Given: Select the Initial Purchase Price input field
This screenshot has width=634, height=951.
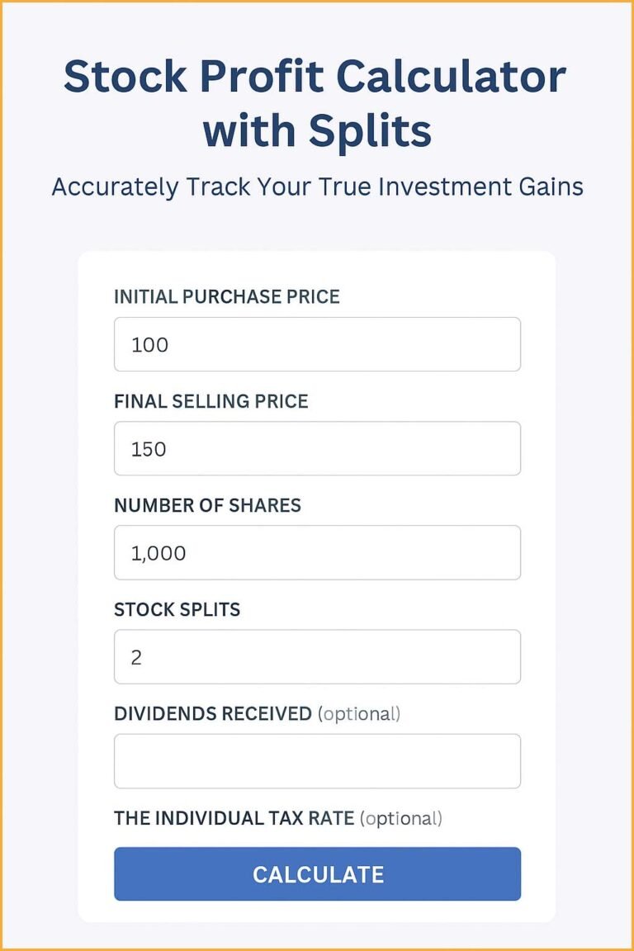Looking at the screenshot, I should (317, 344).
